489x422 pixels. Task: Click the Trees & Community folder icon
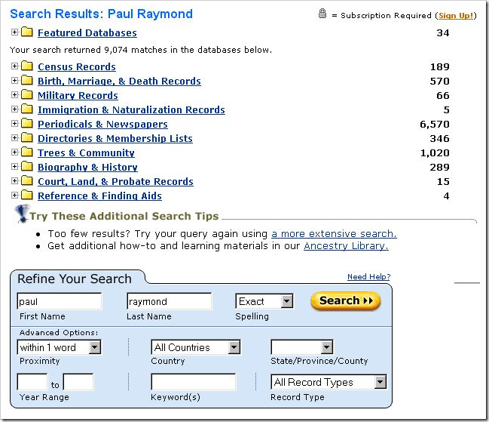[27, 153]
